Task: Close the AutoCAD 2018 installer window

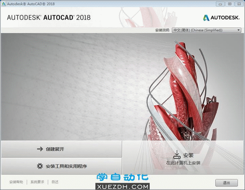Action: pyautogui.click(x=239, y=4)
